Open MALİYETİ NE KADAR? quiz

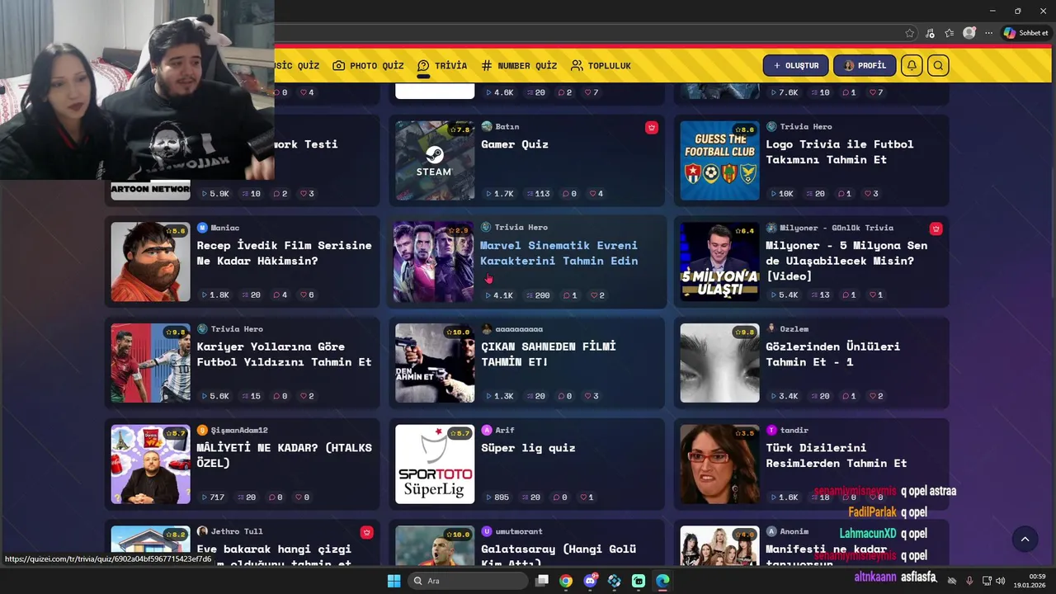284,455
